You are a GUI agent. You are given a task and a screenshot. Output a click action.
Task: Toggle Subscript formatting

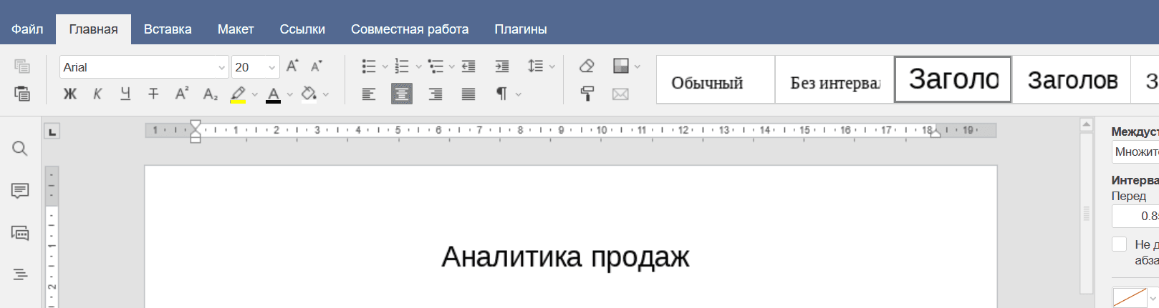click(x=210, y=94)
